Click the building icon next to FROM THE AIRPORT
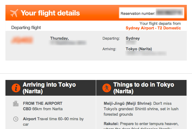This screenshot has width=192, height=129. pyautogui.click(x=16, y=104)
